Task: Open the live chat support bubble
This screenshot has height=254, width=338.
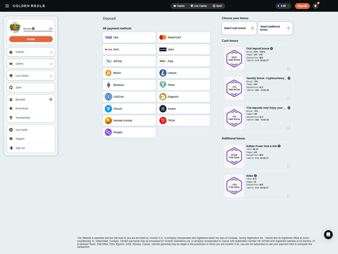Action: pyautogui.click(x=328, y=235)
